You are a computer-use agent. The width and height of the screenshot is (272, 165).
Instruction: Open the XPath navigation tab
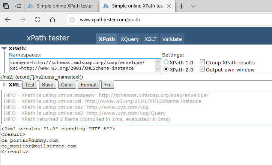(x=107, y=39)
